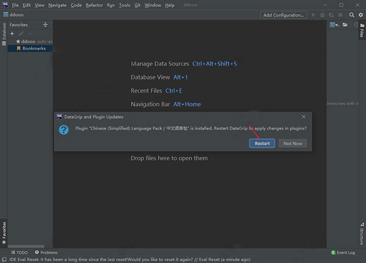Viewport: 366px width, 263px height.
Task: Click Add Configuration button
Action: tap(284, 15)
